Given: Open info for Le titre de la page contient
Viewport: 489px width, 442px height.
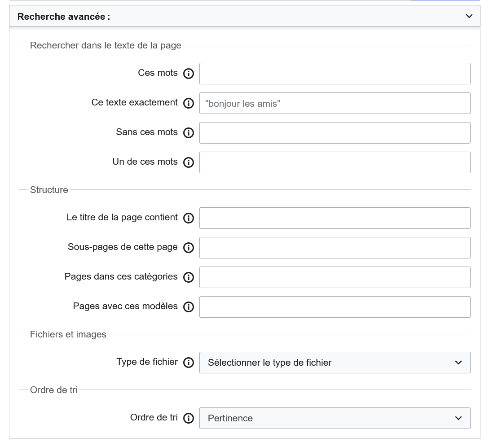Looking at the screenshot, I should point(188,218).
